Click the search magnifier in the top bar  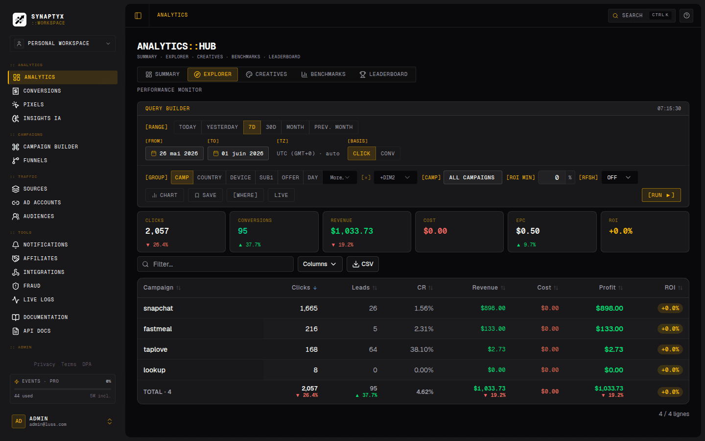tap(615, 16)
